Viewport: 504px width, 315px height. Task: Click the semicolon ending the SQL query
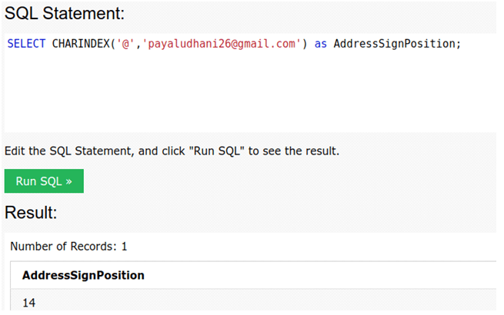tap(459, 44)
